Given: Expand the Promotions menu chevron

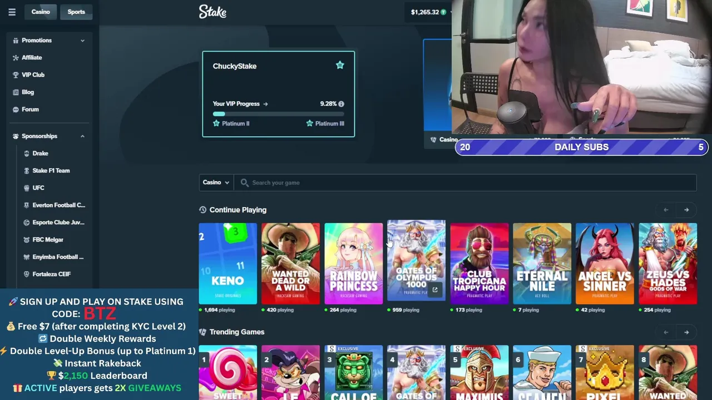Looking at the screenshot, I should (x=82, y=41).
